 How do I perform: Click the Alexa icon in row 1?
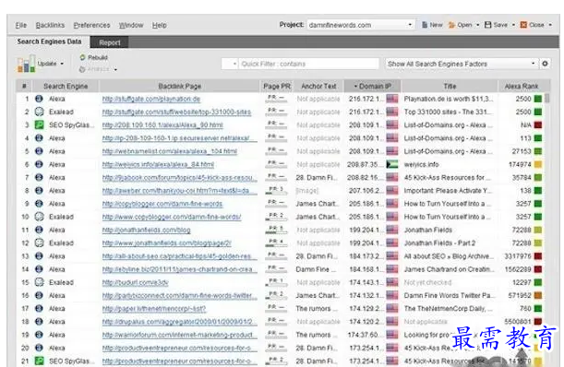39,99
